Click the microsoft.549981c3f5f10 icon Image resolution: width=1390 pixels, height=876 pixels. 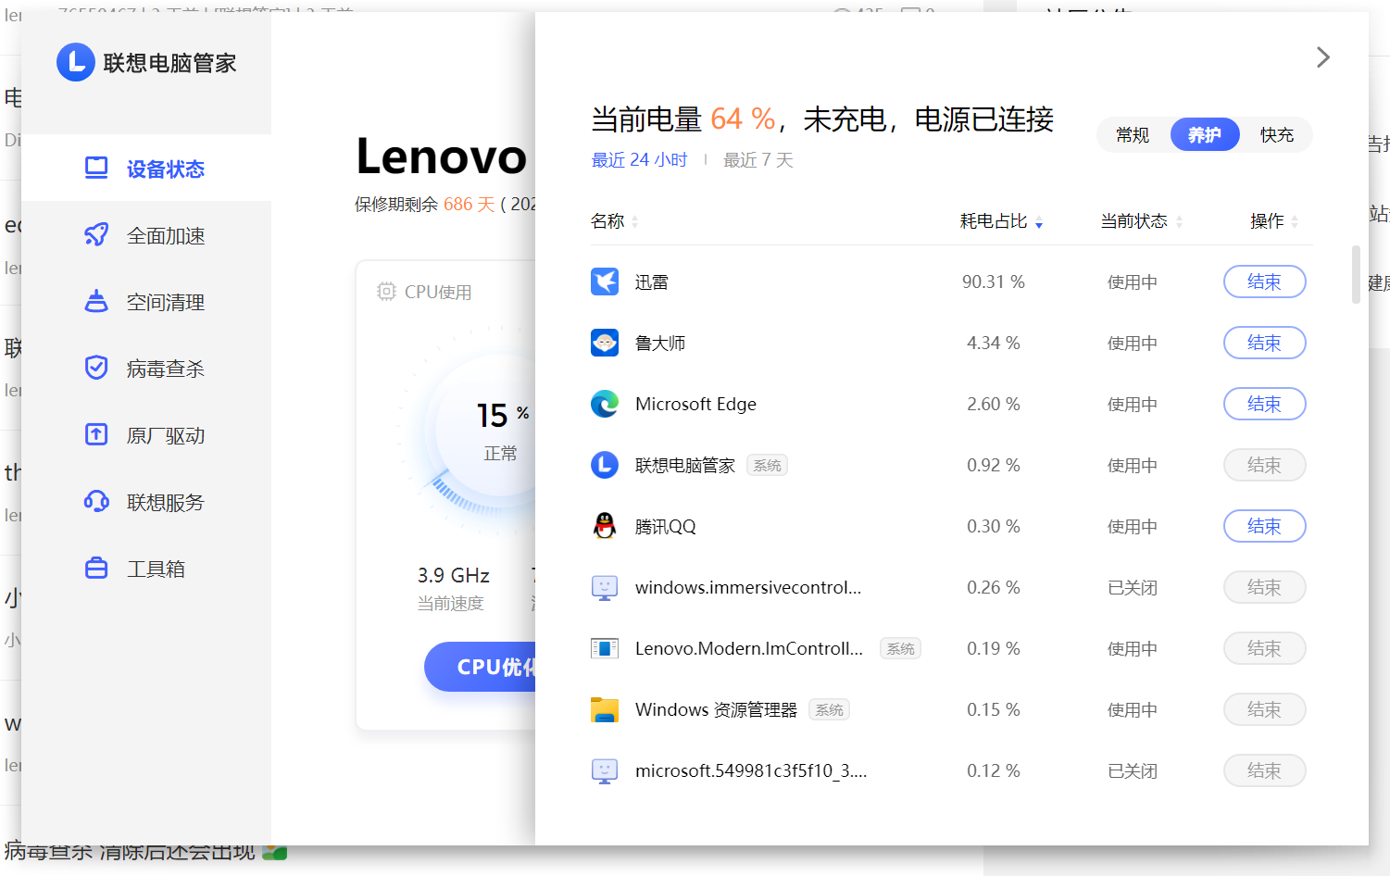click(x=605, y=770)
